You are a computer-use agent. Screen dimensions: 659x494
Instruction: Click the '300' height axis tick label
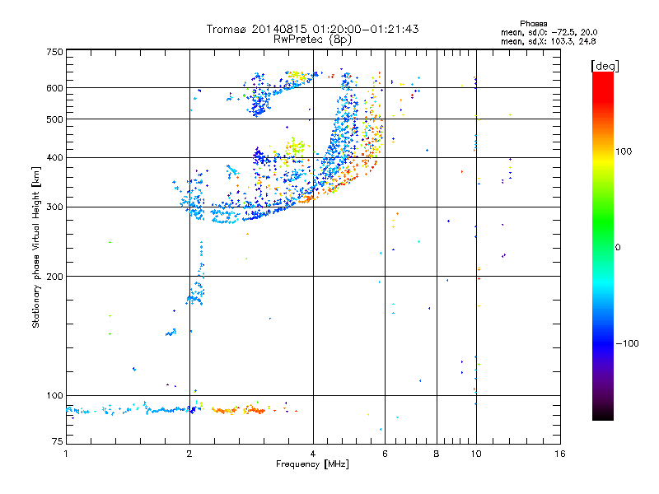point(54,207)
